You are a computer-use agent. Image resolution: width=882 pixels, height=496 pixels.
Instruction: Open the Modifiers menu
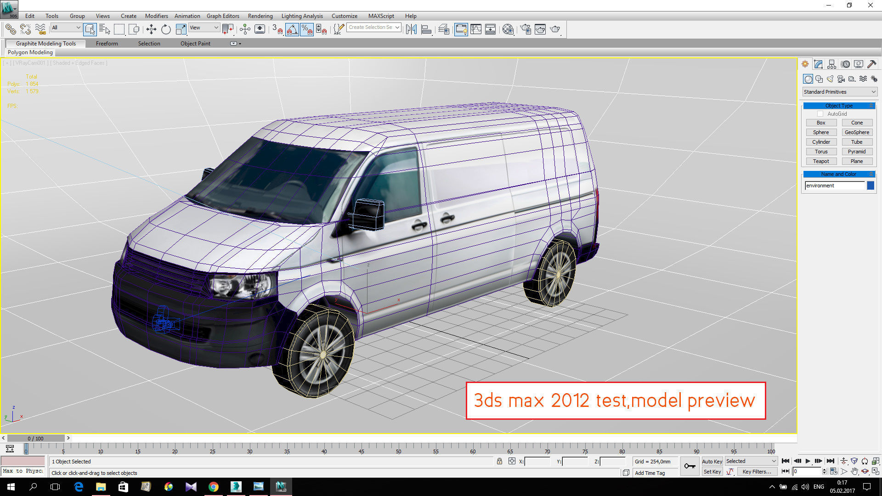pyautogui.click(x=156, y=16)
